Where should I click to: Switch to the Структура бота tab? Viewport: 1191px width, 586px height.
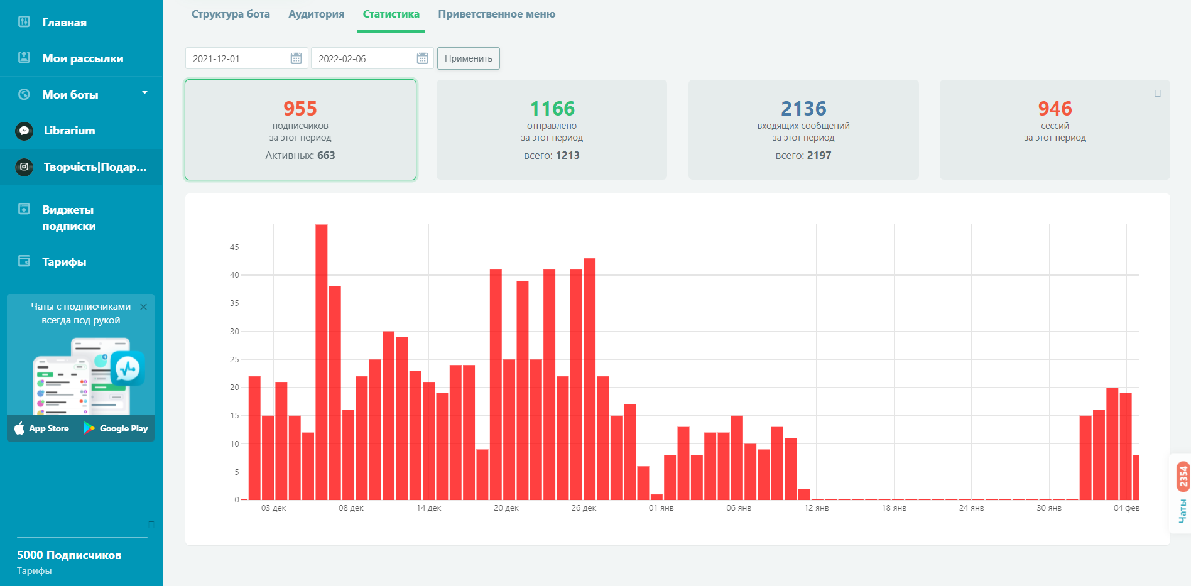231,14
